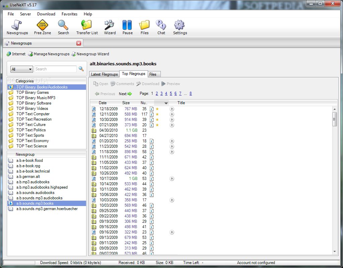Click in the newsgroup Search field
The height and width of the screenshot is (268, 343).
tap(56, 69)
